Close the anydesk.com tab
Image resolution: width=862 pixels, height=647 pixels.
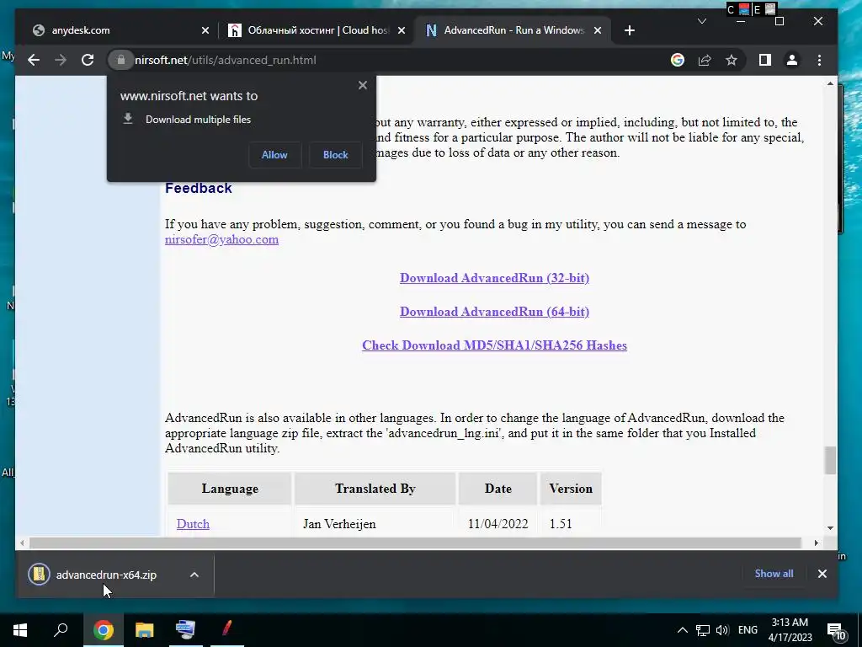tap(205, 30)
